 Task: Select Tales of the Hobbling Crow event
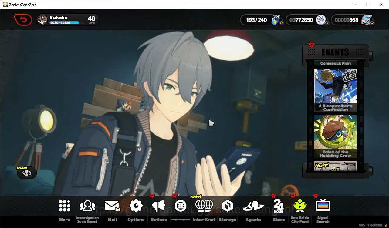[x=336, y=136]
